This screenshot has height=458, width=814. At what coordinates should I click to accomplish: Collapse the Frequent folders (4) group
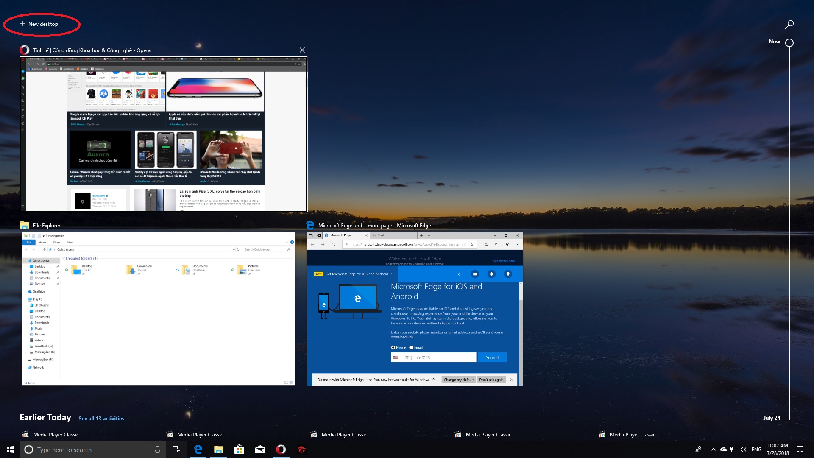(x=64, y=258)
